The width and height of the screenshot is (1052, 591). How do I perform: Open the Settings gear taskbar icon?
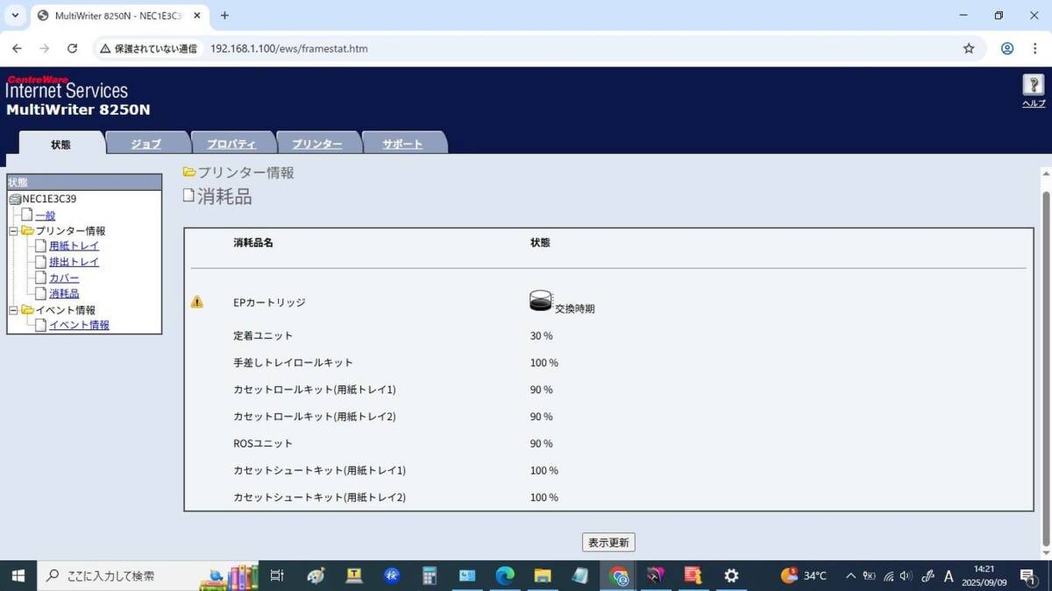click(x=731, y=575)
